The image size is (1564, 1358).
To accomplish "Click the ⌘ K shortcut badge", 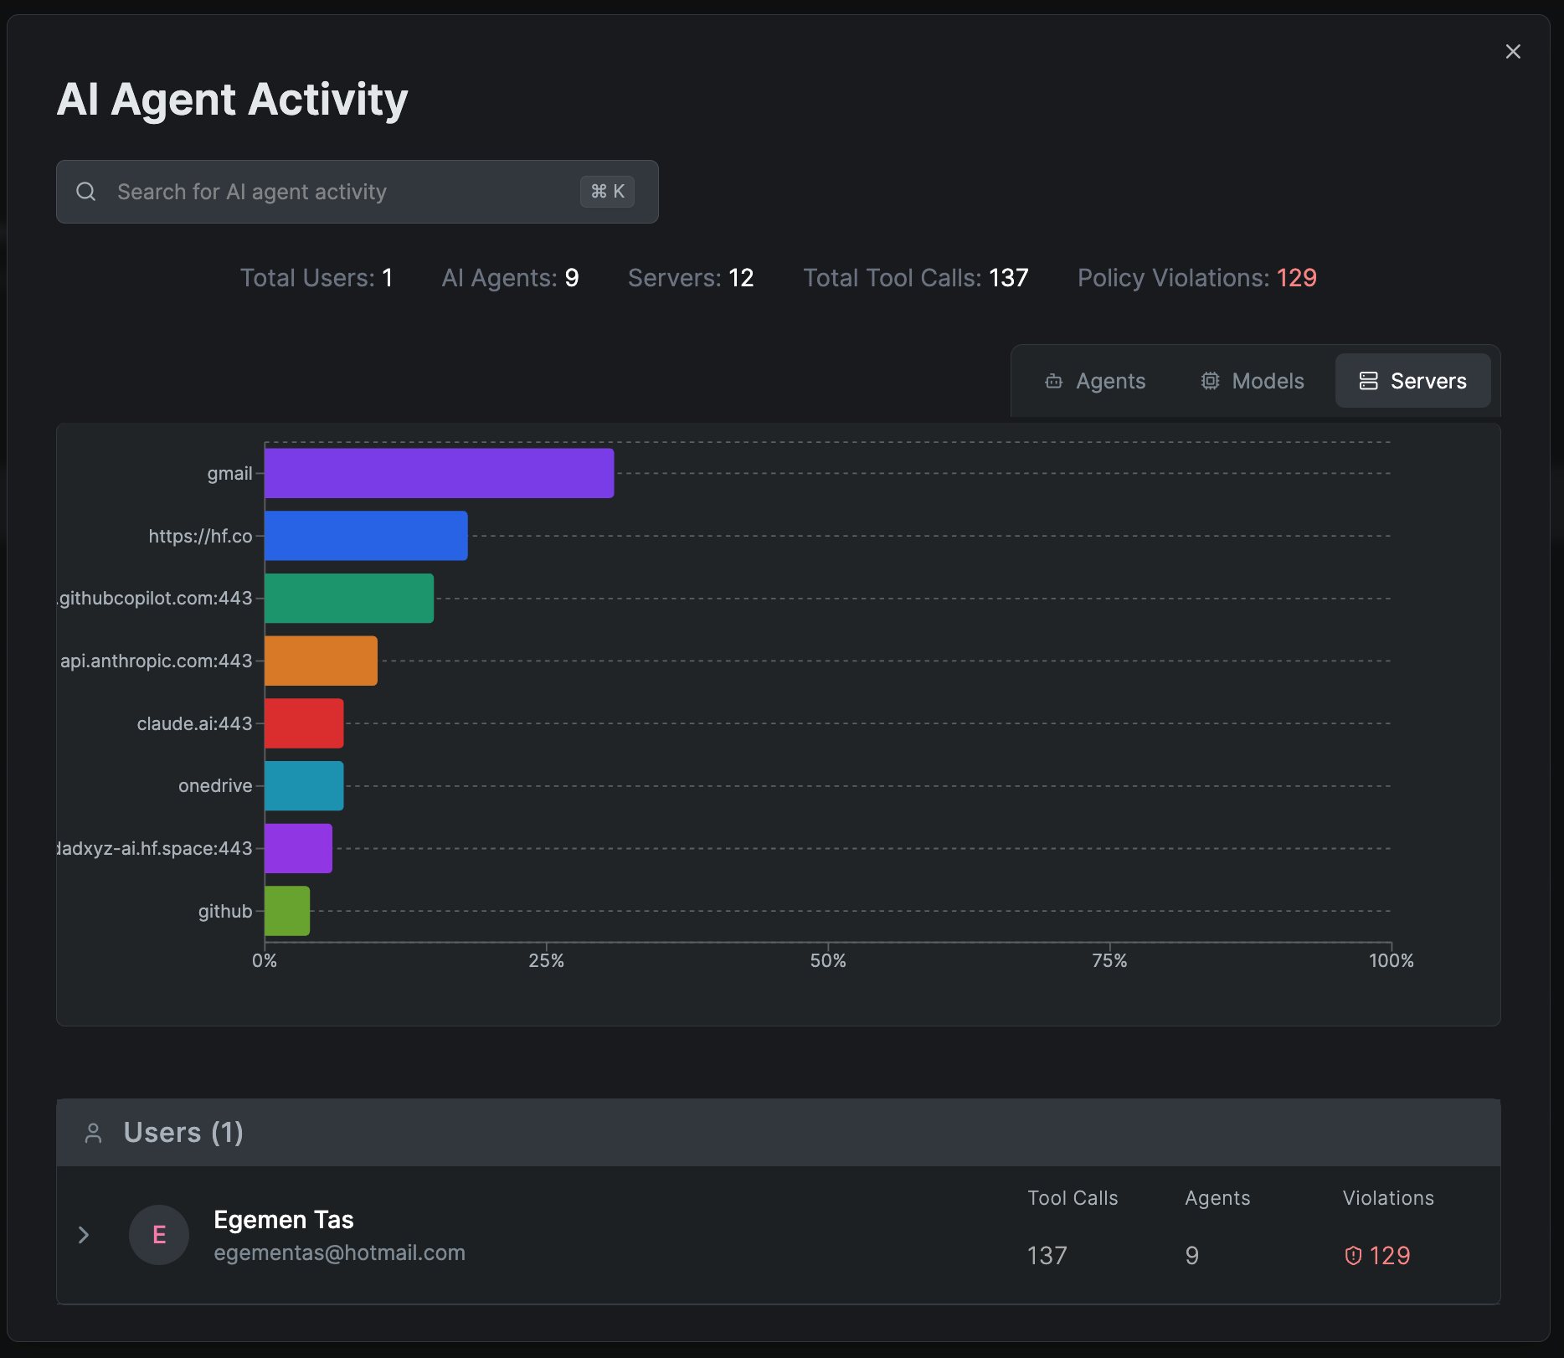I will click(607, 192).
